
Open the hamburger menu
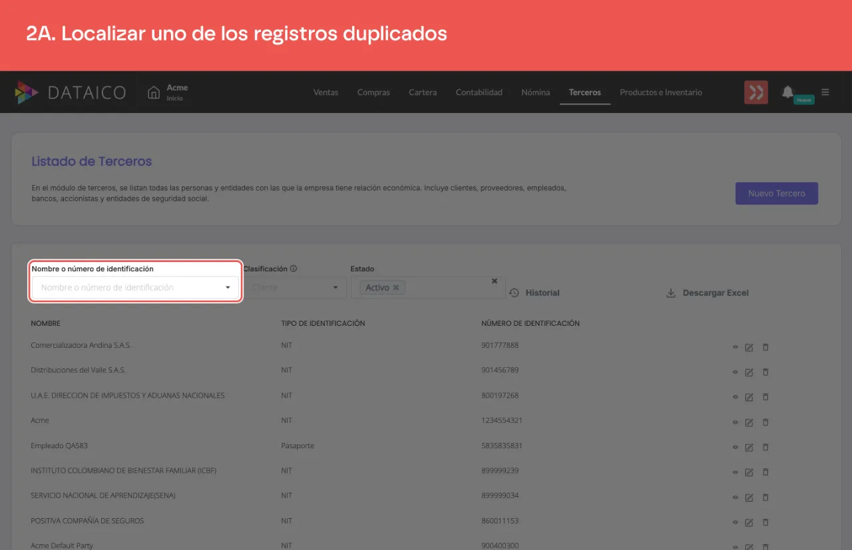[825, 92]
